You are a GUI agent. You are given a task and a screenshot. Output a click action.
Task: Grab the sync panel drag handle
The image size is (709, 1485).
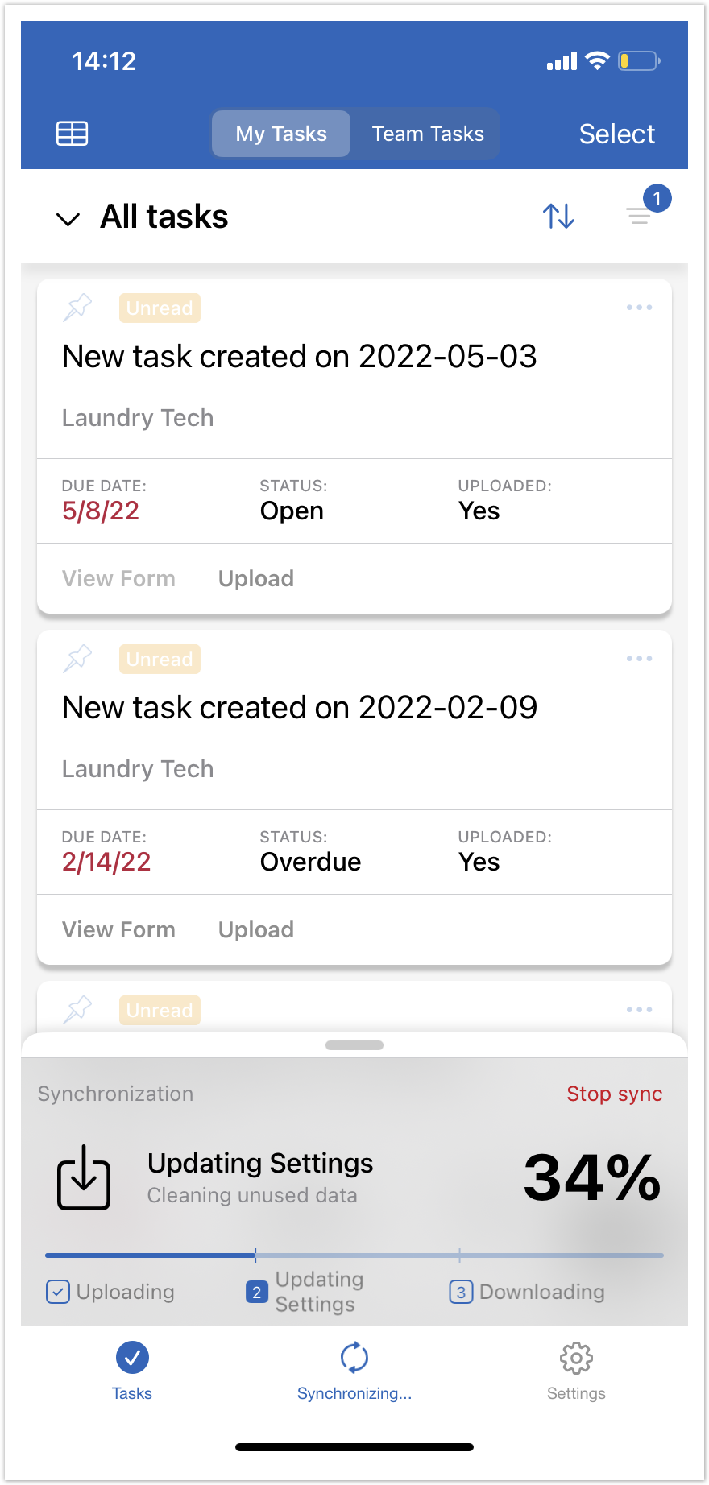click(x=354, y=1045)
